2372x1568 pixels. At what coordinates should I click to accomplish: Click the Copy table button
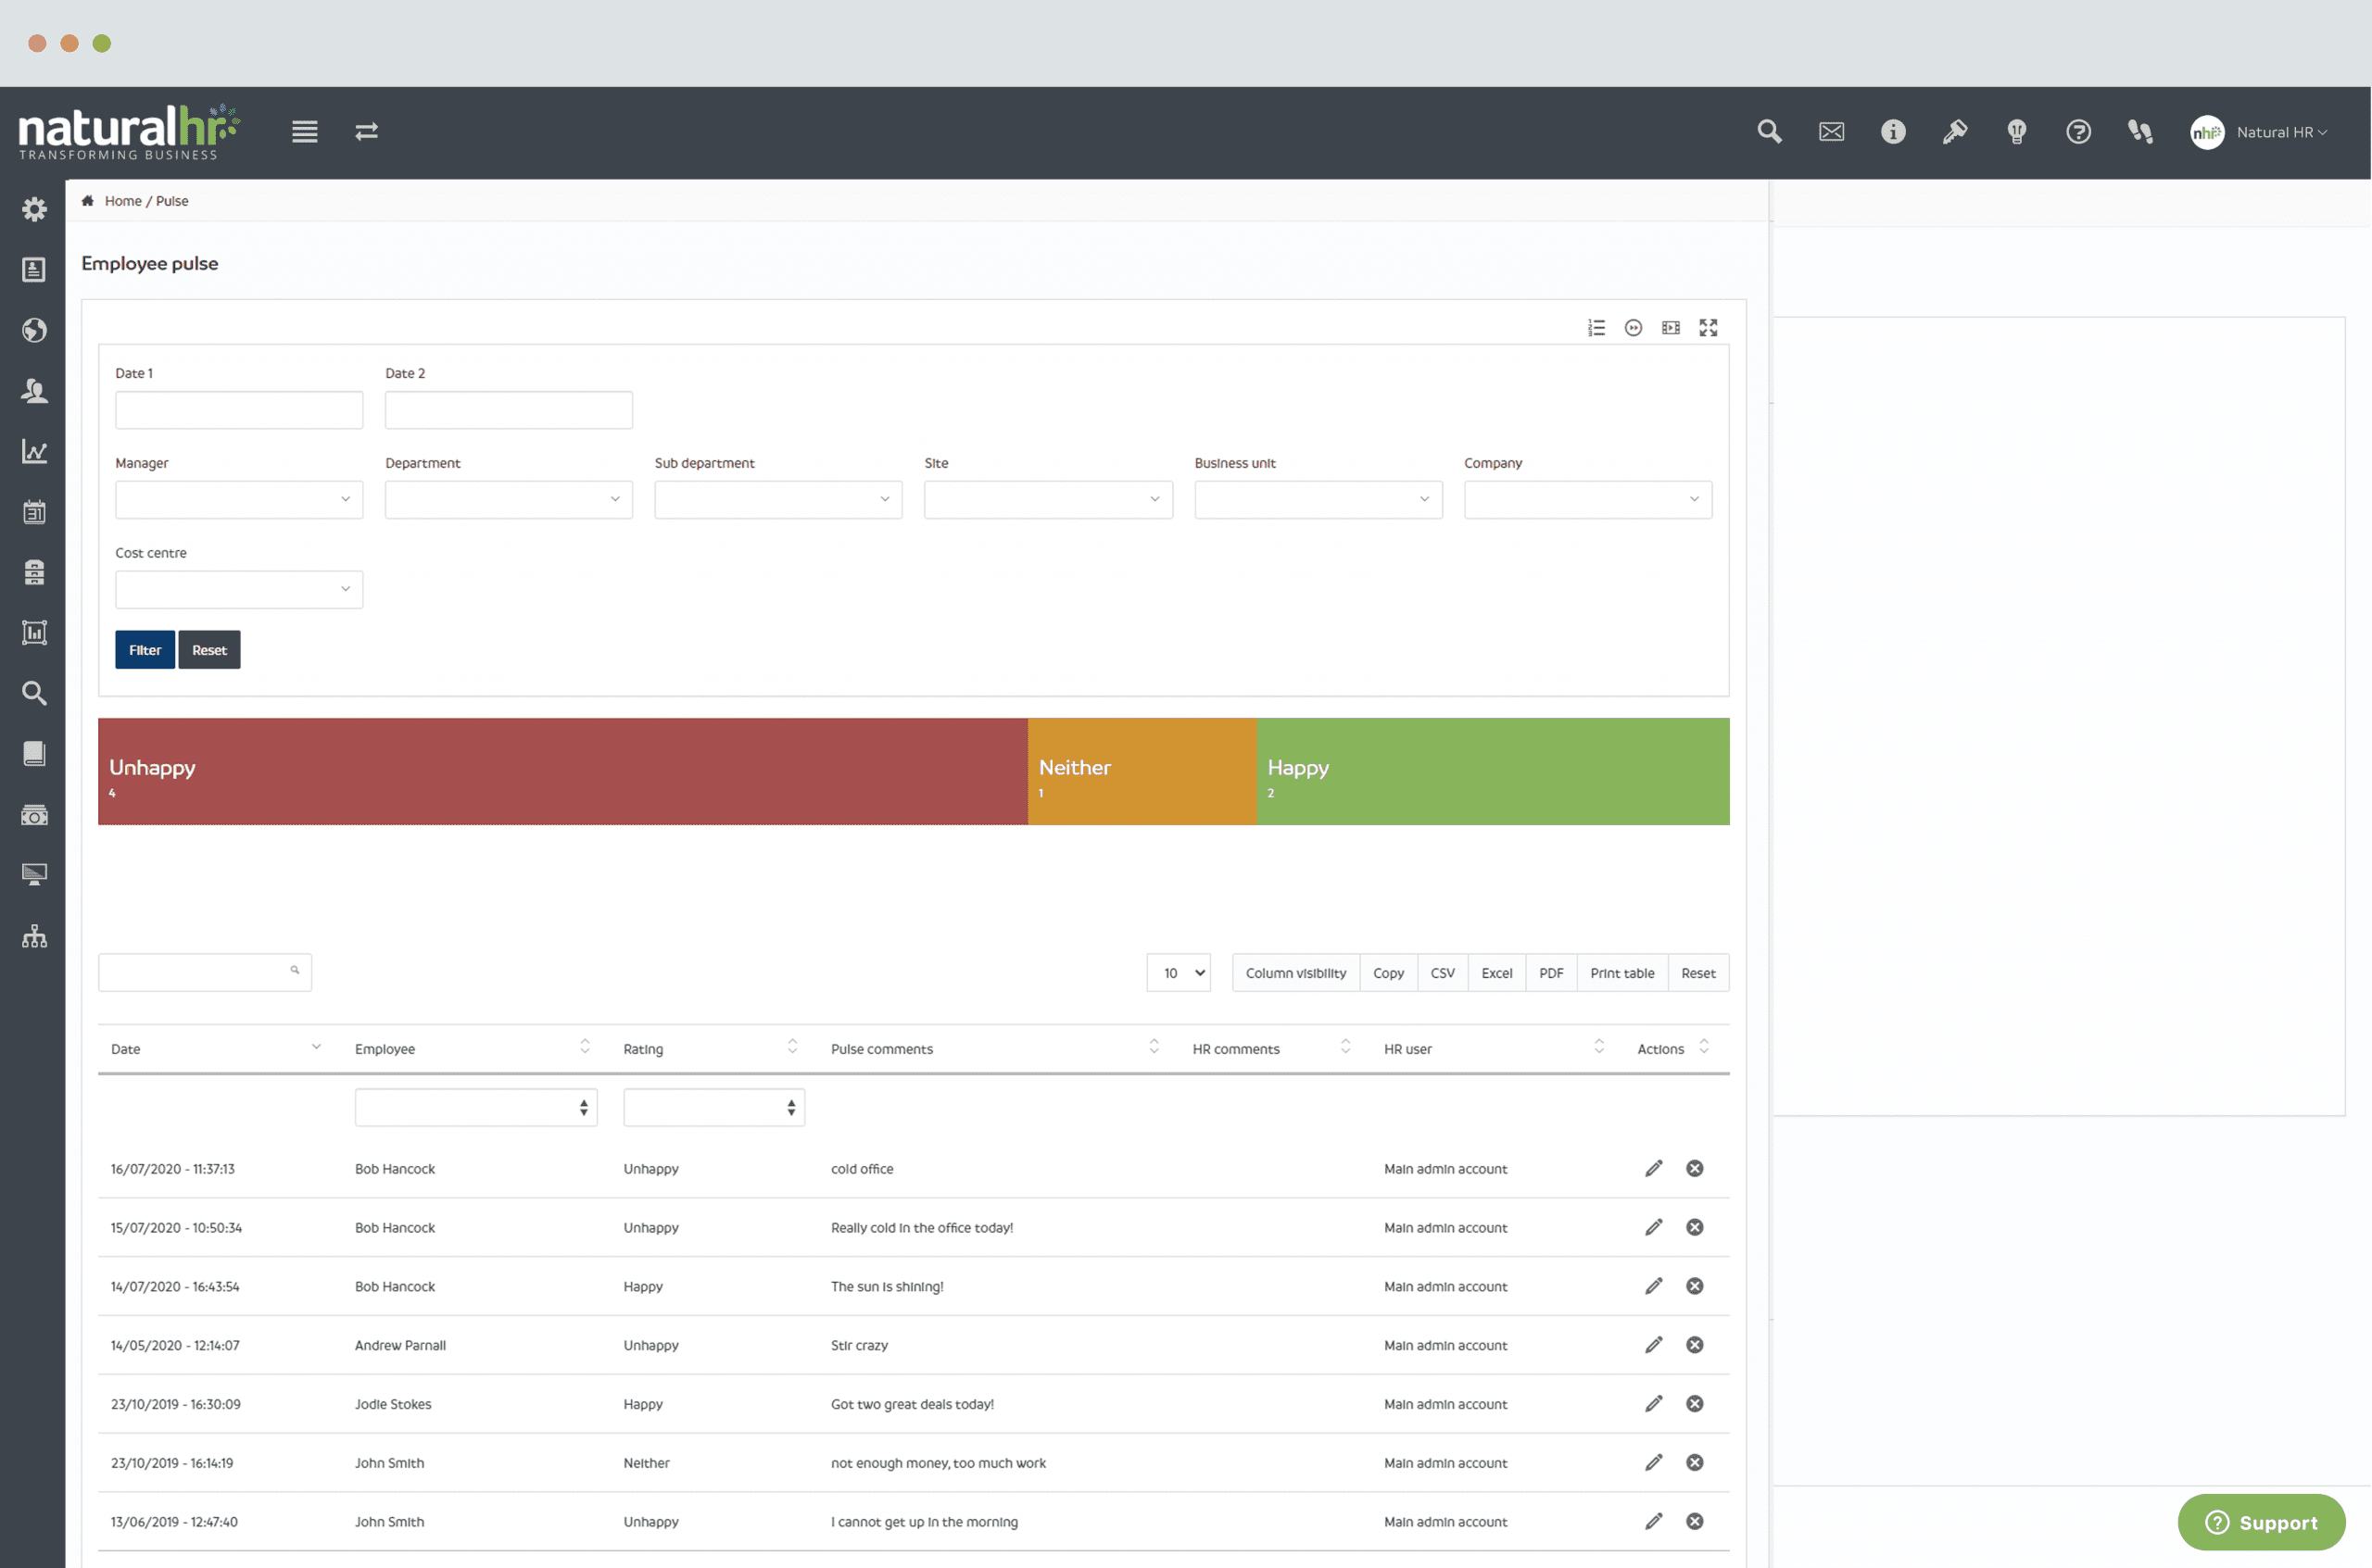pos(1388,973)
